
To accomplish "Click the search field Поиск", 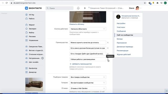I will tap(60, 8).
